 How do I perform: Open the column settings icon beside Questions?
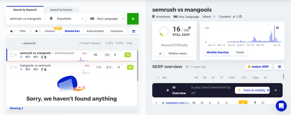134,31
